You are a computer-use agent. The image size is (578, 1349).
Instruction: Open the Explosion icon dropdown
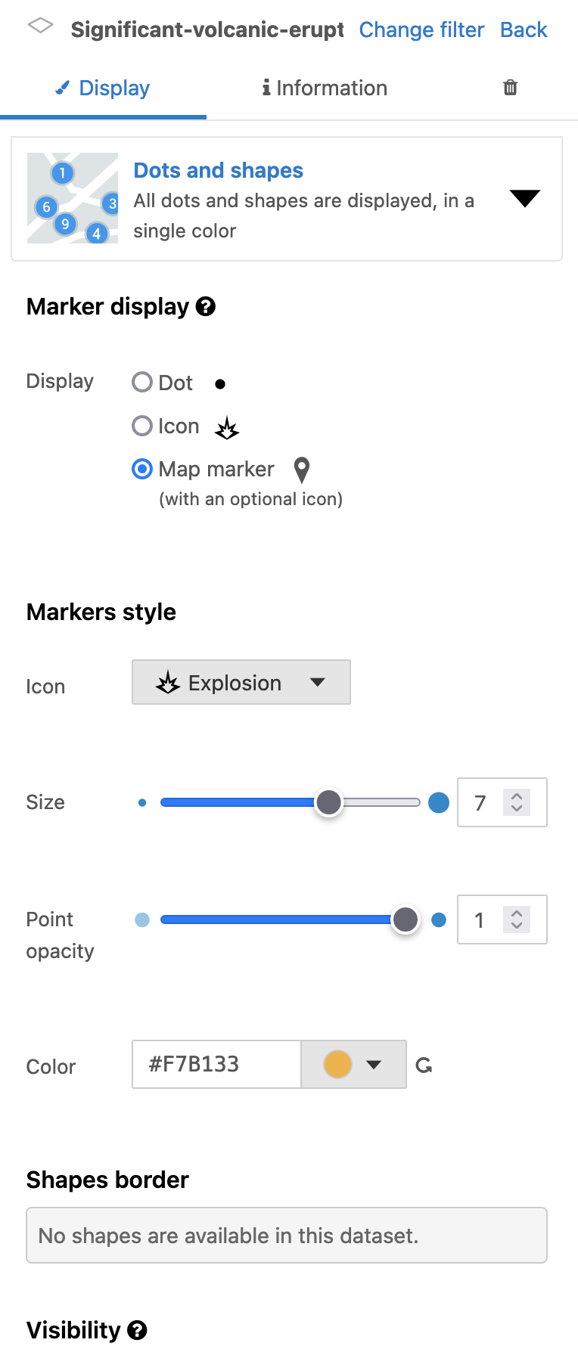click(x=241, y=682)
